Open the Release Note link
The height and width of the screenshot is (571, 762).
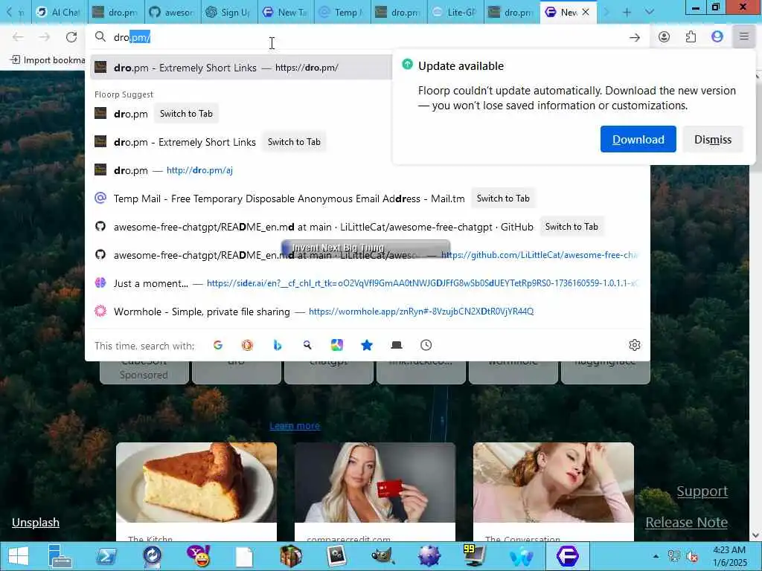click(686, 523)
